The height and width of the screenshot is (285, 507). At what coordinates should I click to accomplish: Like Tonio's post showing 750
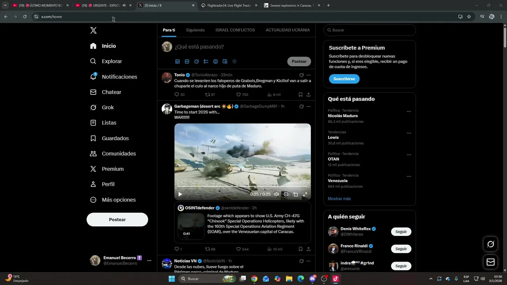[242, 95]
